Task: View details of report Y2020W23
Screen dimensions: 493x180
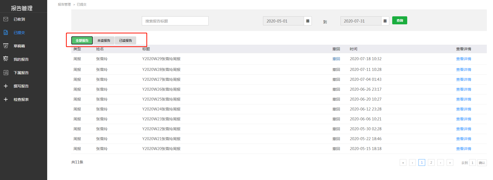Action: pyautogui.click(x=464, y=119)
